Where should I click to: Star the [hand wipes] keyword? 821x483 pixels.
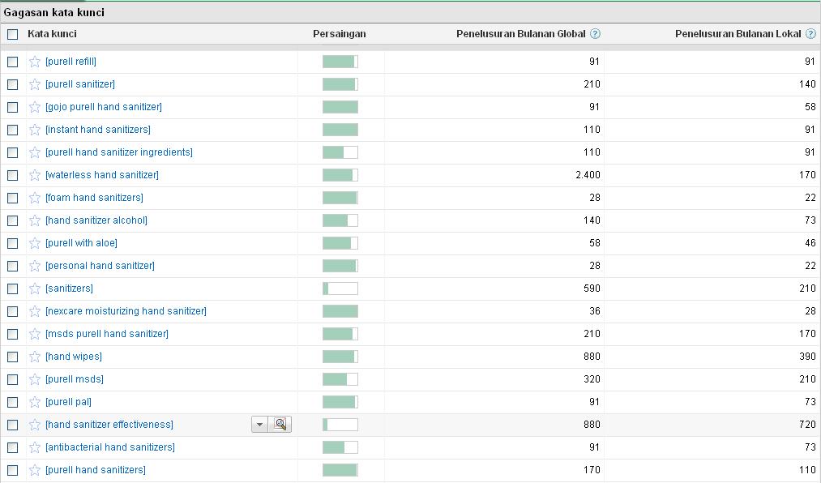[35, 357]
